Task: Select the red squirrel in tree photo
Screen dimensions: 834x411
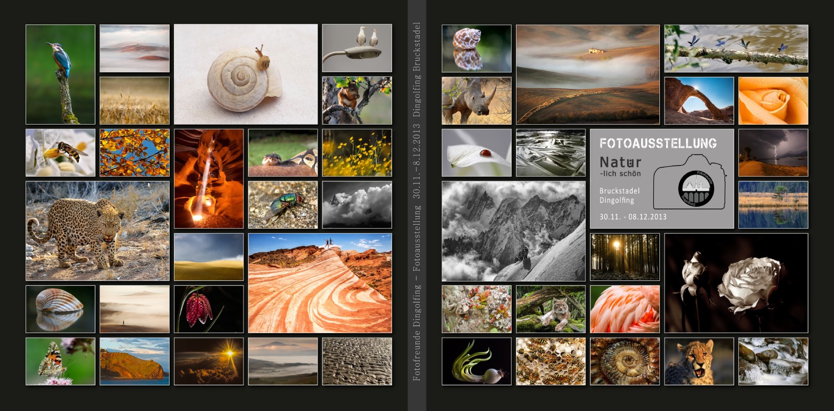Action: pyautogui.click(x=357, y=101)
